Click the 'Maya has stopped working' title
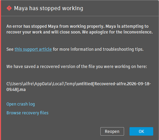Viewport: 159px width, 140px height. tap(48, 8)
